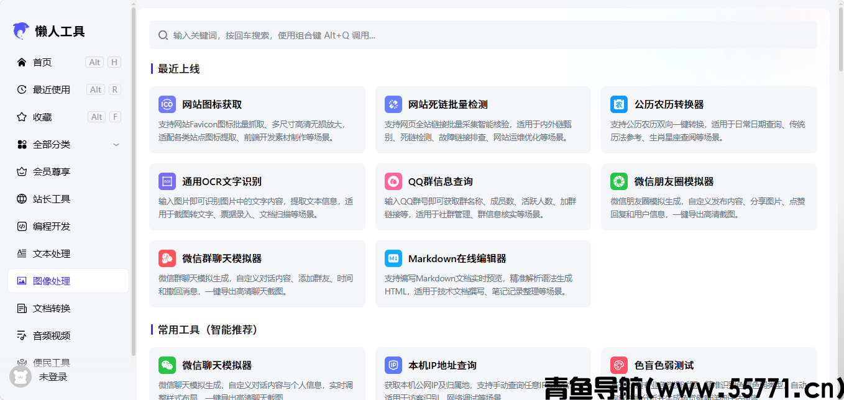Screen dimensions: 844x400
Task: Click the Alt F shortcut badge
Action: click(104, 117)
